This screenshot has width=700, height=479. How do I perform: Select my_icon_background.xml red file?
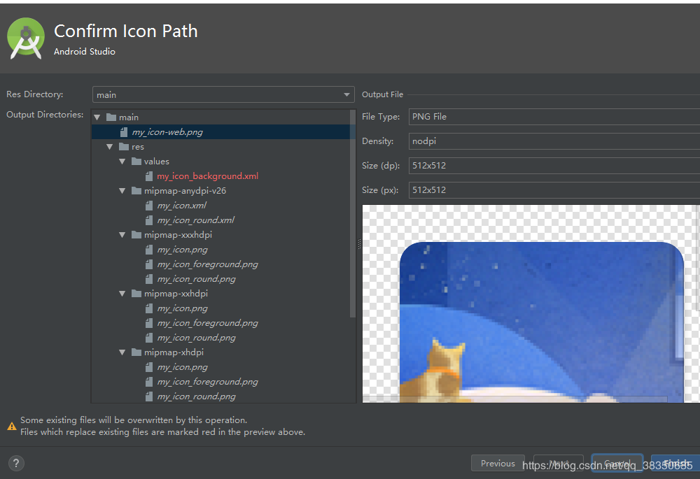click(208, 176)
